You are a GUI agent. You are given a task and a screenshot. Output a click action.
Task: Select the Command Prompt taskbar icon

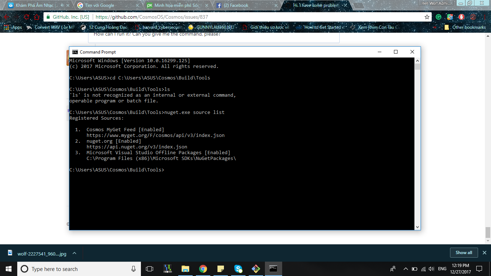[273, 269]
